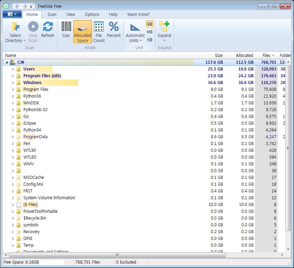Screen dimensions: 294x268
Task: Click the unnamed folder's icon
Action: pyautogui.click(x=19, y=170)
